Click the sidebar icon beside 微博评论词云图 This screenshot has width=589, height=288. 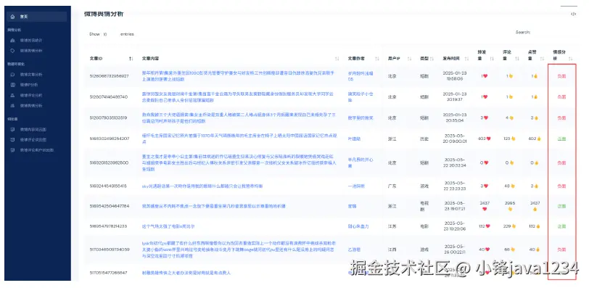pos(13,140)
